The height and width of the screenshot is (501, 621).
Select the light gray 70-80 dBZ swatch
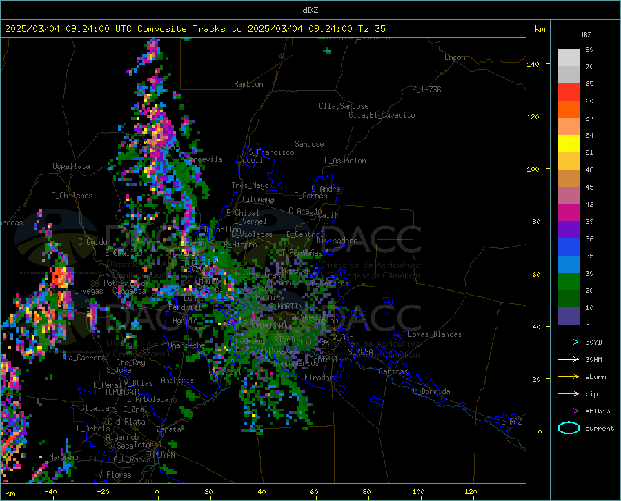click(x=569, y=58)
